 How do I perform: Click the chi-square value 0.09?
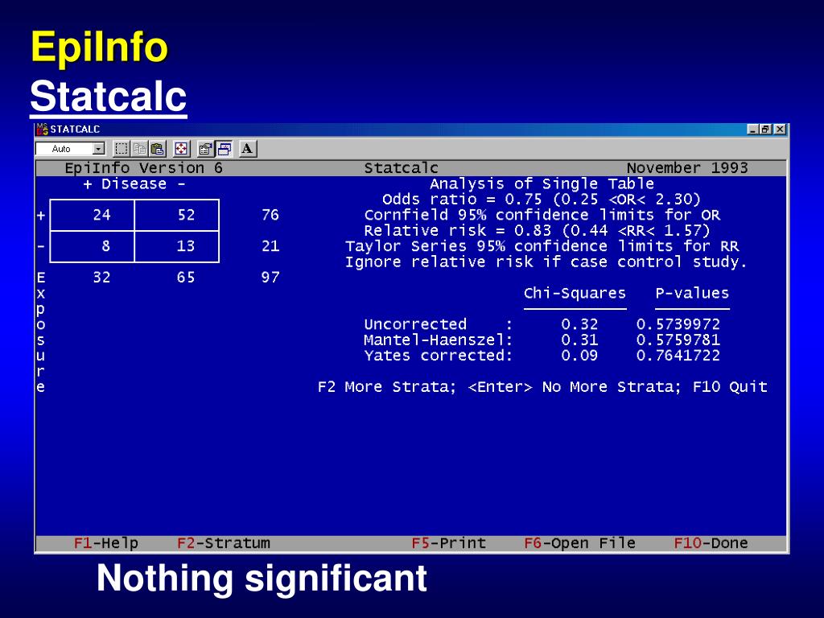tap(579, 356)
